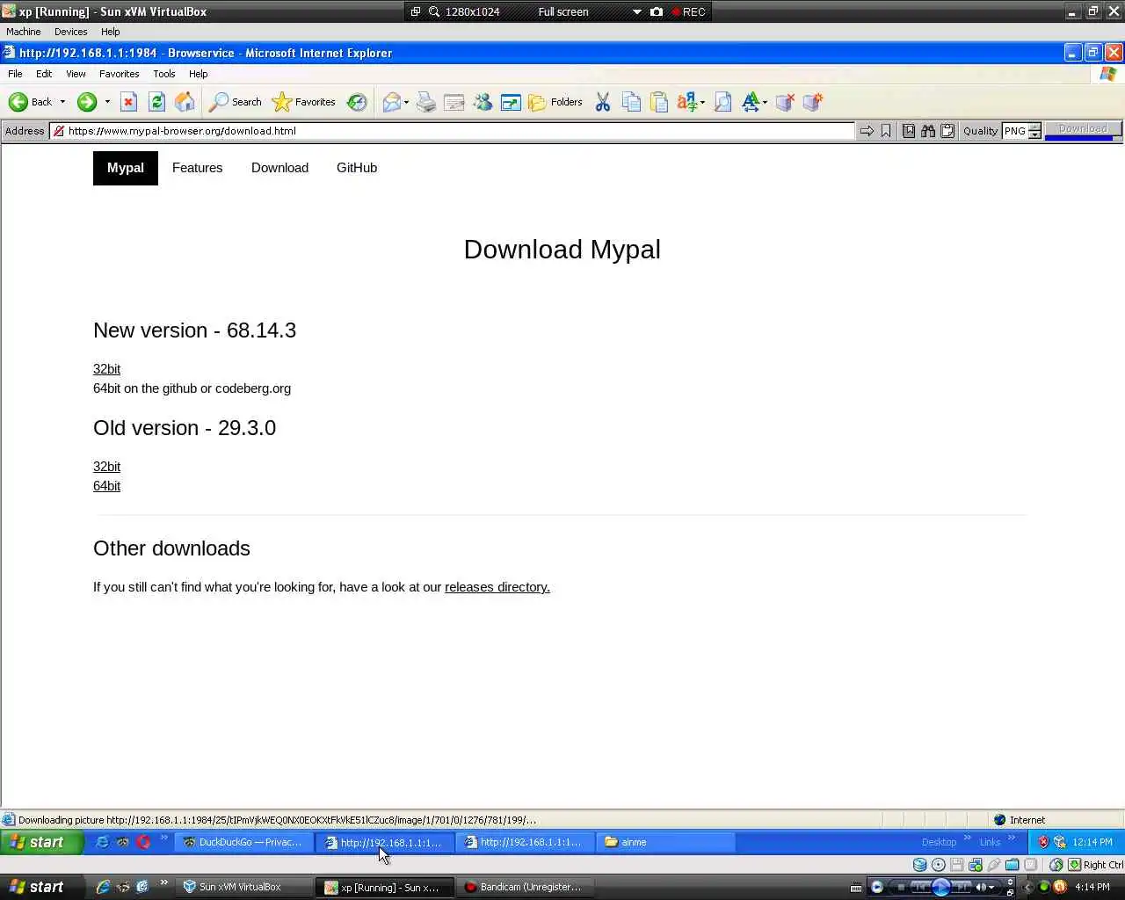Expand the Bandicam resolution dropdown arrow
The height and width of the screenshot is (900, 1125).
(x=637, y=12)
